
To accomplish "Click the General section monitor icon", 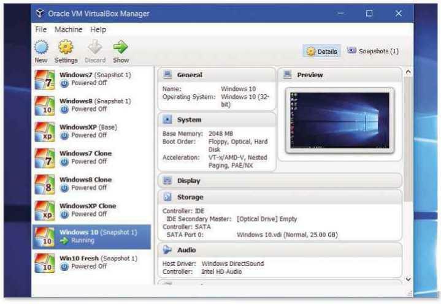I will [167, 75].
